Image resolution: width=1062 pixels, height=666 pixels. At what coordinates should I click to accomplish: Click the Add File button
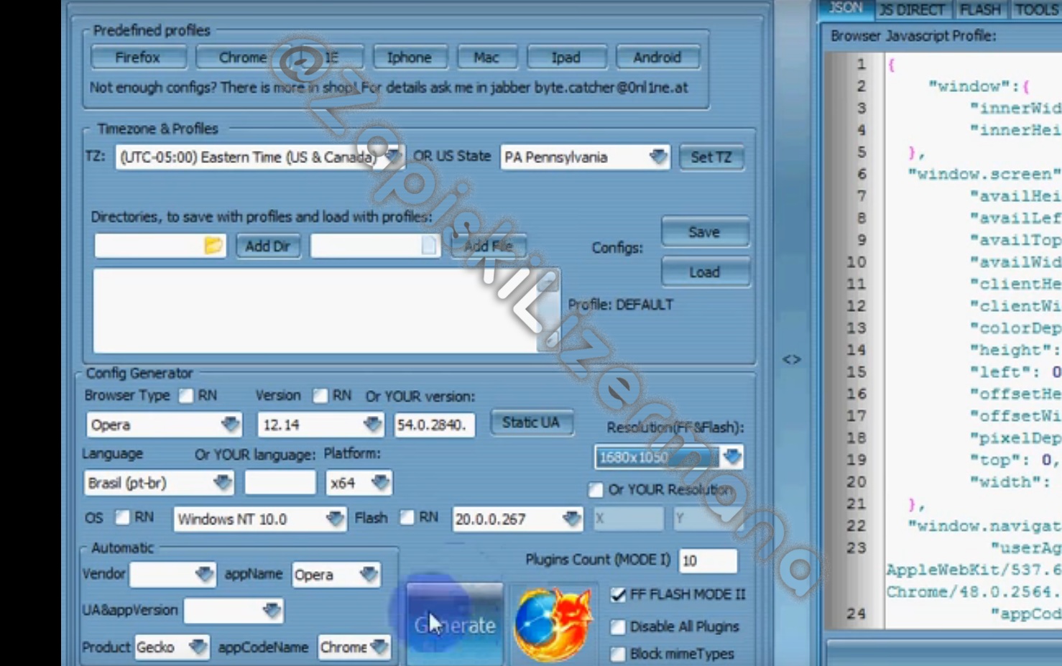[x=489, y=246]
